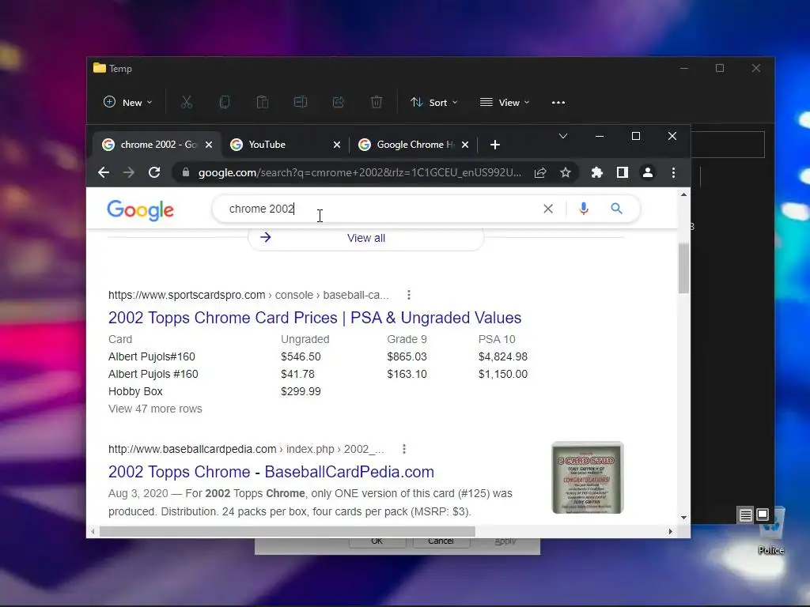The image size is (810, 607).
Task: Click the scroll left arrow in Chrome
Action: (93, 531)
